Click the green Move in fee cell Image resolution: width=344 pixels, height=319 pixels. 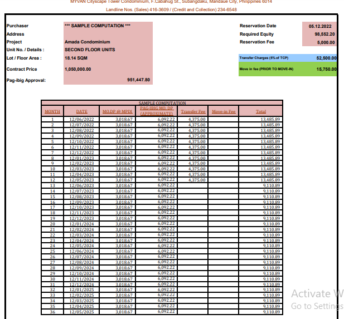click(x=288, y=69)
